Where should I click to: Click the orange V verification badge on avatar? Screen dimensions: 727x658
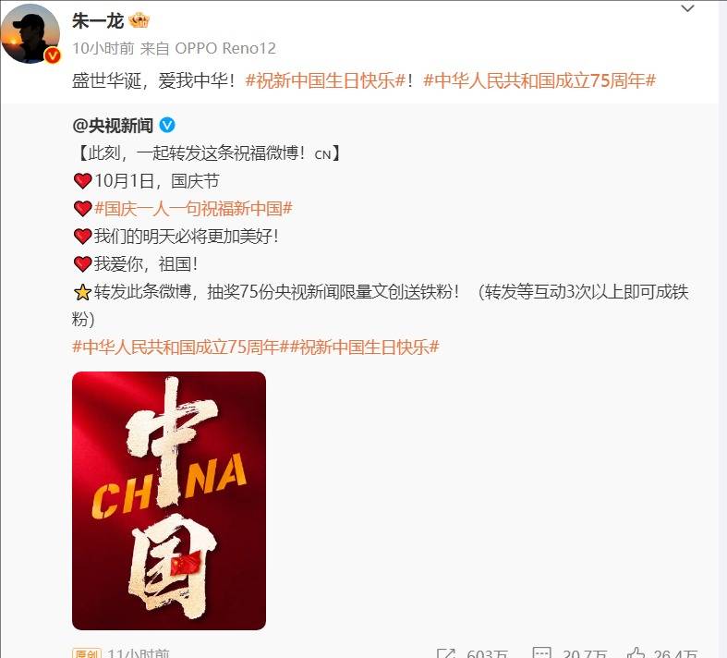coord(53,56)
